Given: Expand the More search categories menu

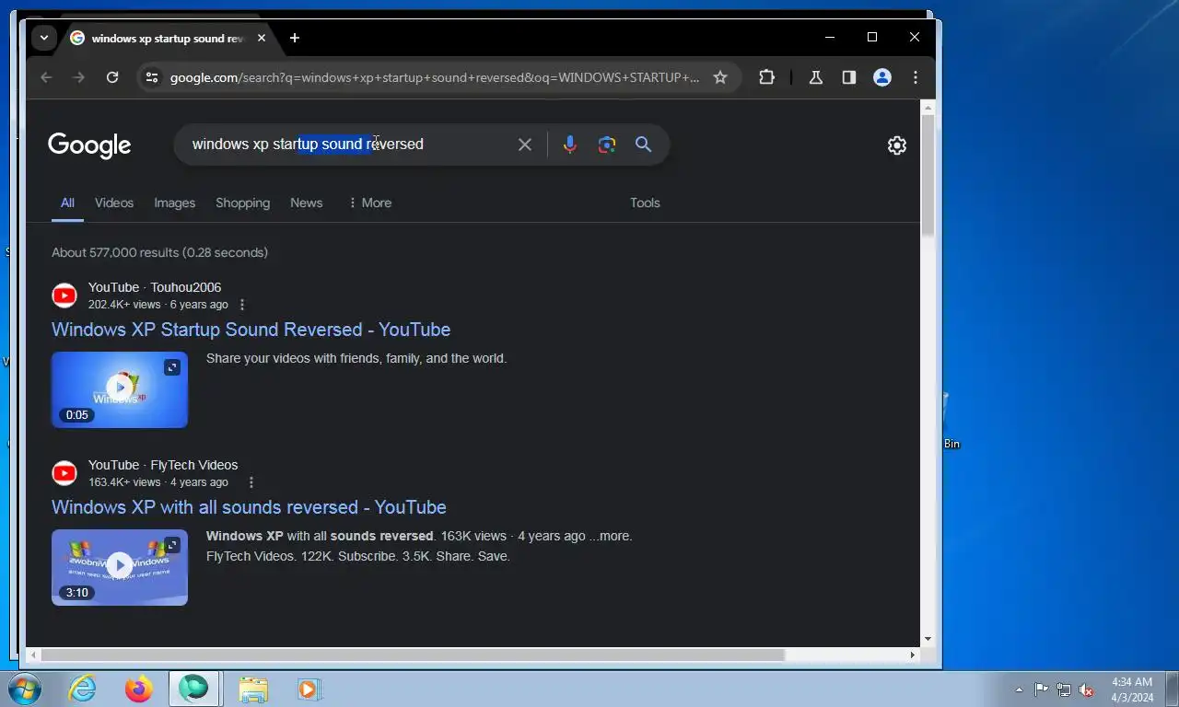Looking at the screenshot, I should [369, 203].
